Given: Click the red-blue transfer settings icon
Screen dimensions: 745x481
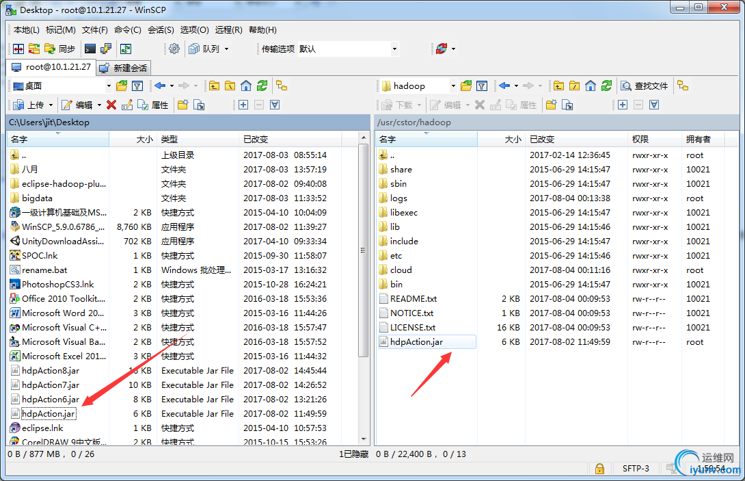Looking at the screenshot, I should (x=442, y=49).
